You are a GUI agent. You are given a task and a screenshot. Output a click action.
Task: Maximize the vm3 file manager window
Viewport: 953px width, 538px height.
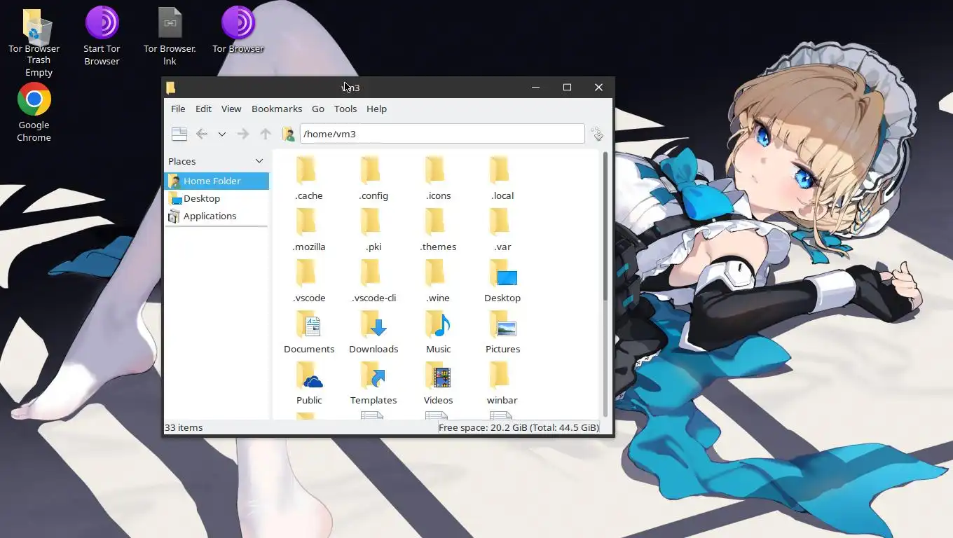[x=567, y=88]
